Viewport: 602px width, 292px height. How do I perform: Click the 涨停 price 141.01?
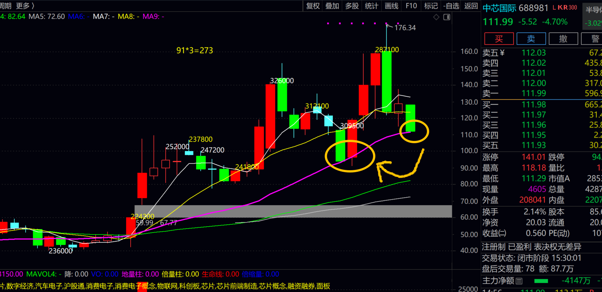pos(534,157)
